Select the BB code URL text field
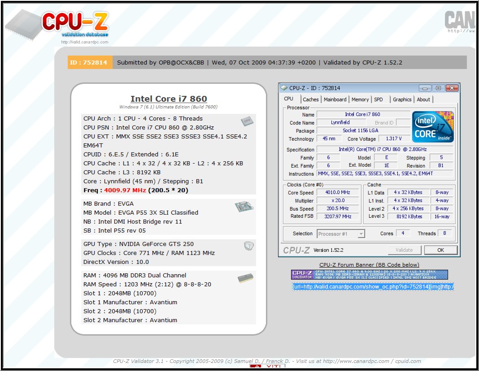 tap(373, 287)
